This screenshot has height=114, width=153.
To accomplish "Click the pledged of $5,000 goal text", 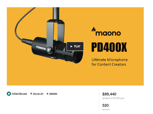I will [x=113, y=98].
